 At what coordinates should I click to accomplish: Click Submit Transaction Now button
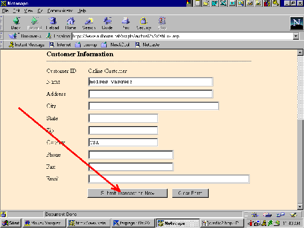(x=128, y=193)
